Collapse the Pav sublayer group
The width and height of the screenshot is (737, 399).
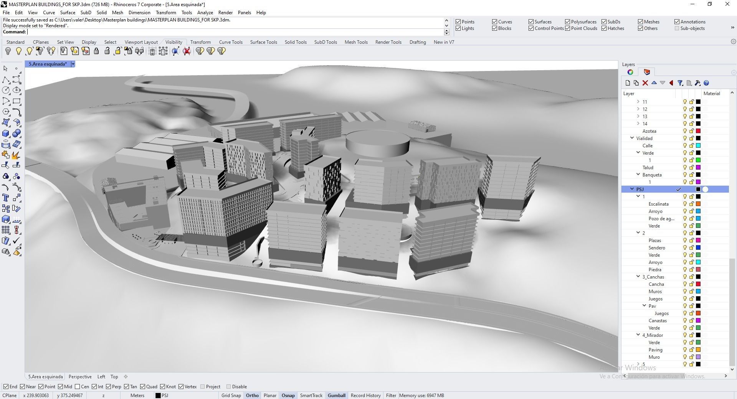[644, 306]
